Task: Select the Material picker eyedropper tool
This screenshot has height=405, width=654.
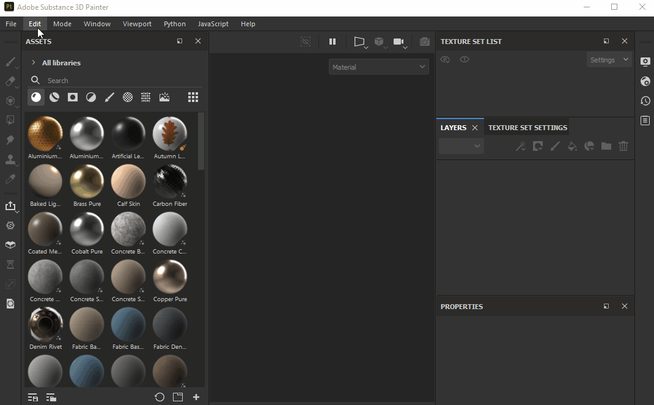Action: [x=10, y=179]
